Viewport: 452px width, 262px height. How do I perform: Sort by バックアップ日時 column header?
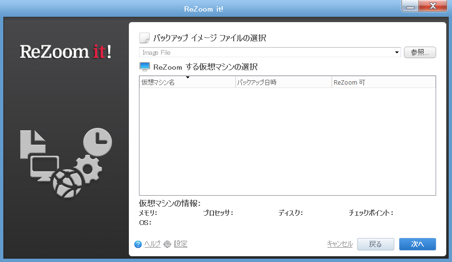(x=284, y=82)
